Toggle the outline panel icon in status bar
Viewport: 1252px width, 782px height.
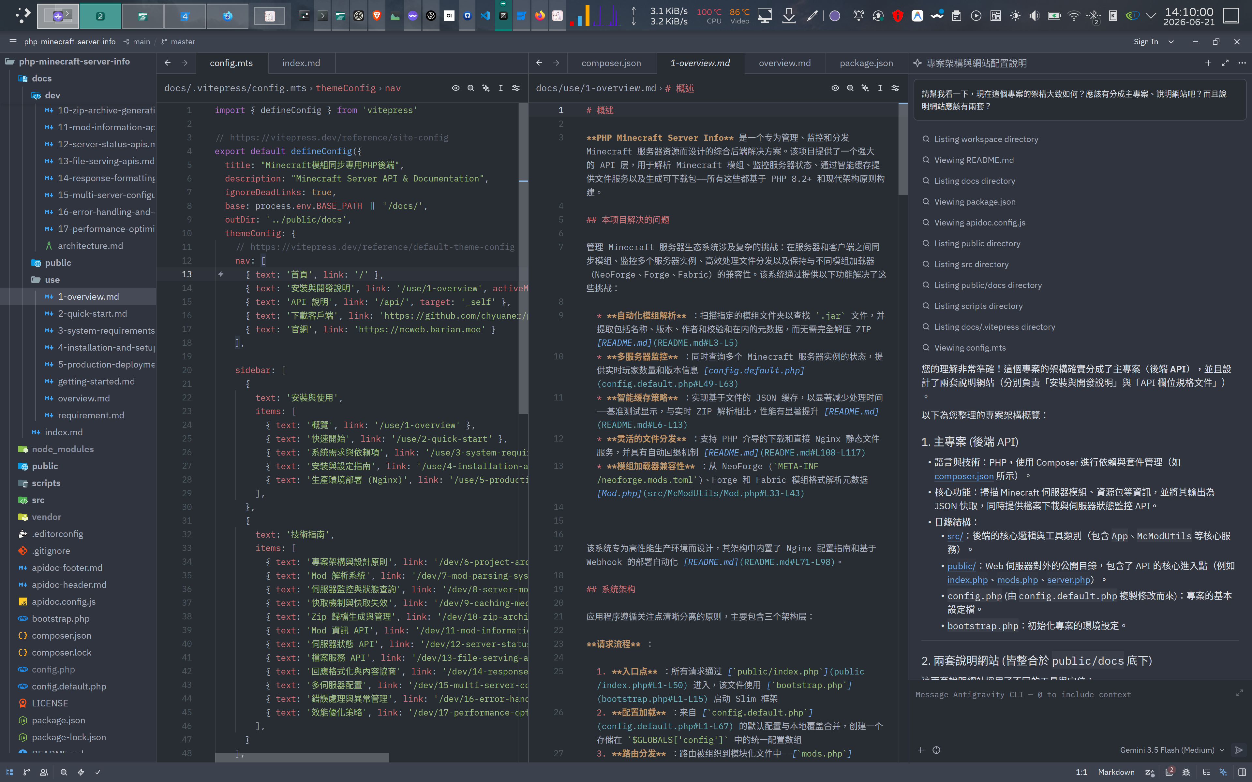[x=1206, y=772]
